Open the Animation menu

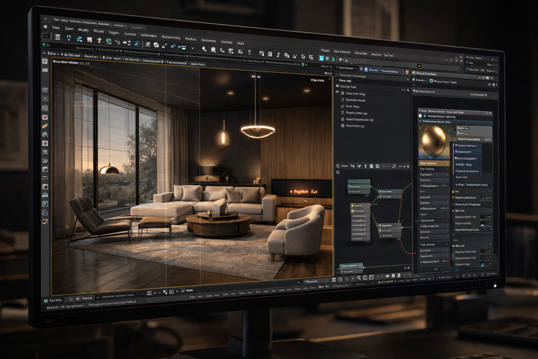tap(149, 35)
